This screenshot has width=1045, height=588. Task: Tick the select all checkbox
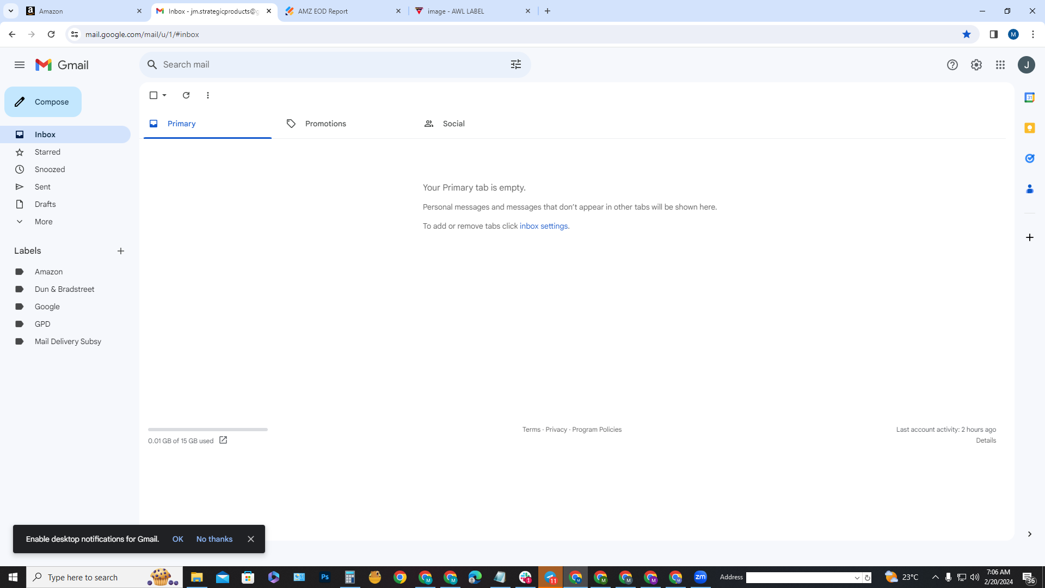(153, 95)
